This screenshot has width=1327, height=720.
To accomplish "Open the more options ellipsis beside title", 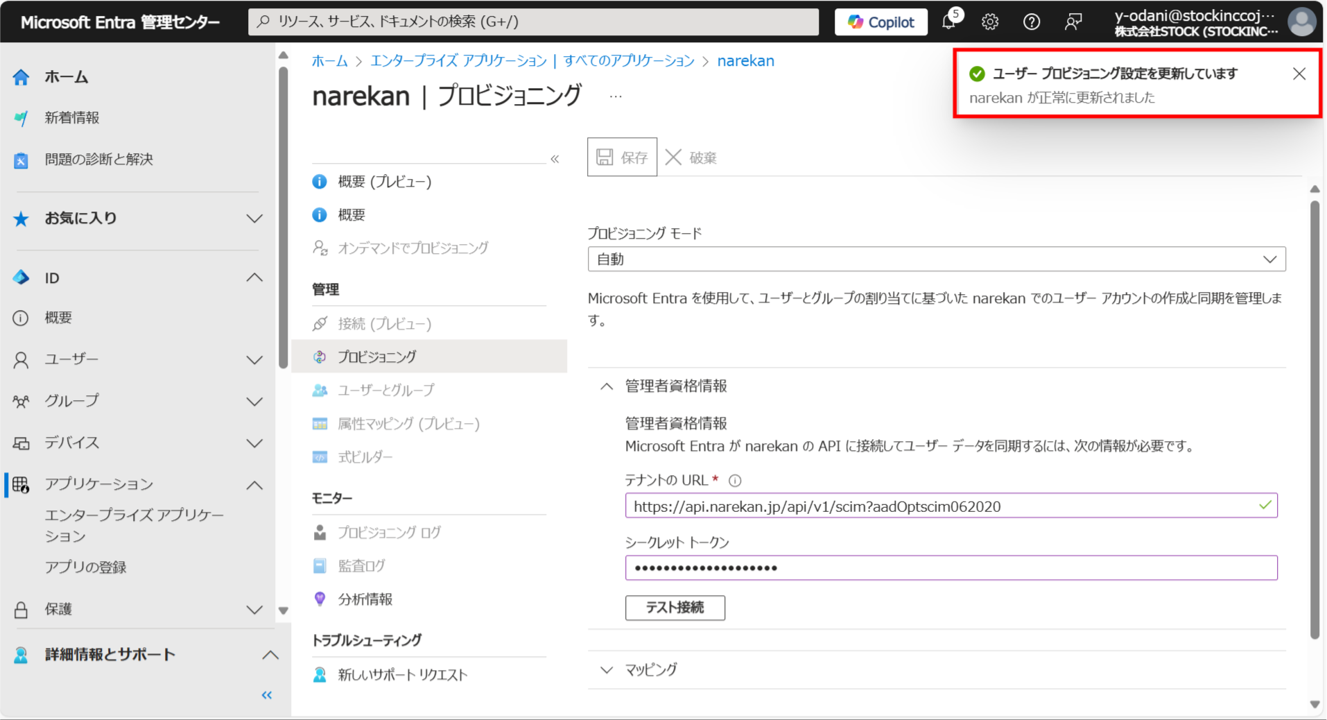I will pos(616,96).
